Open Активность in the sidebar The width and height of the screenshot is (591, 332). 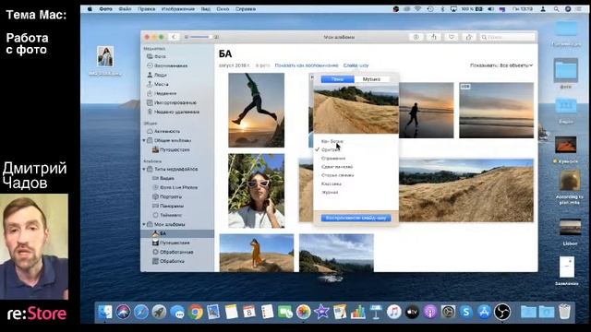tap(166, 131)
